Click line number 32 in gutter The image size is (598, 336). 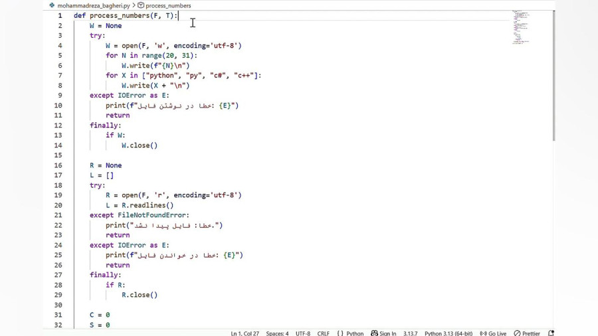58,325
